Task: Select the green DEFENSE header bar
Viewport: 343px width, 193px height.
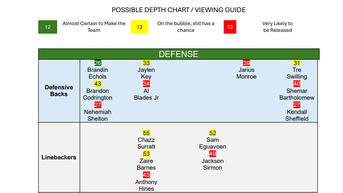Action: pyautogui.click(x=178, y=54)
